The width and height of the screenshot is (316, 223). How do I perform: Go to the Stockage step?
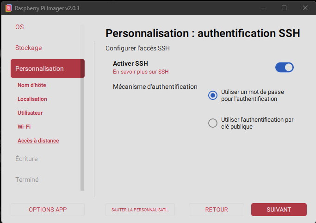(28, 48)
